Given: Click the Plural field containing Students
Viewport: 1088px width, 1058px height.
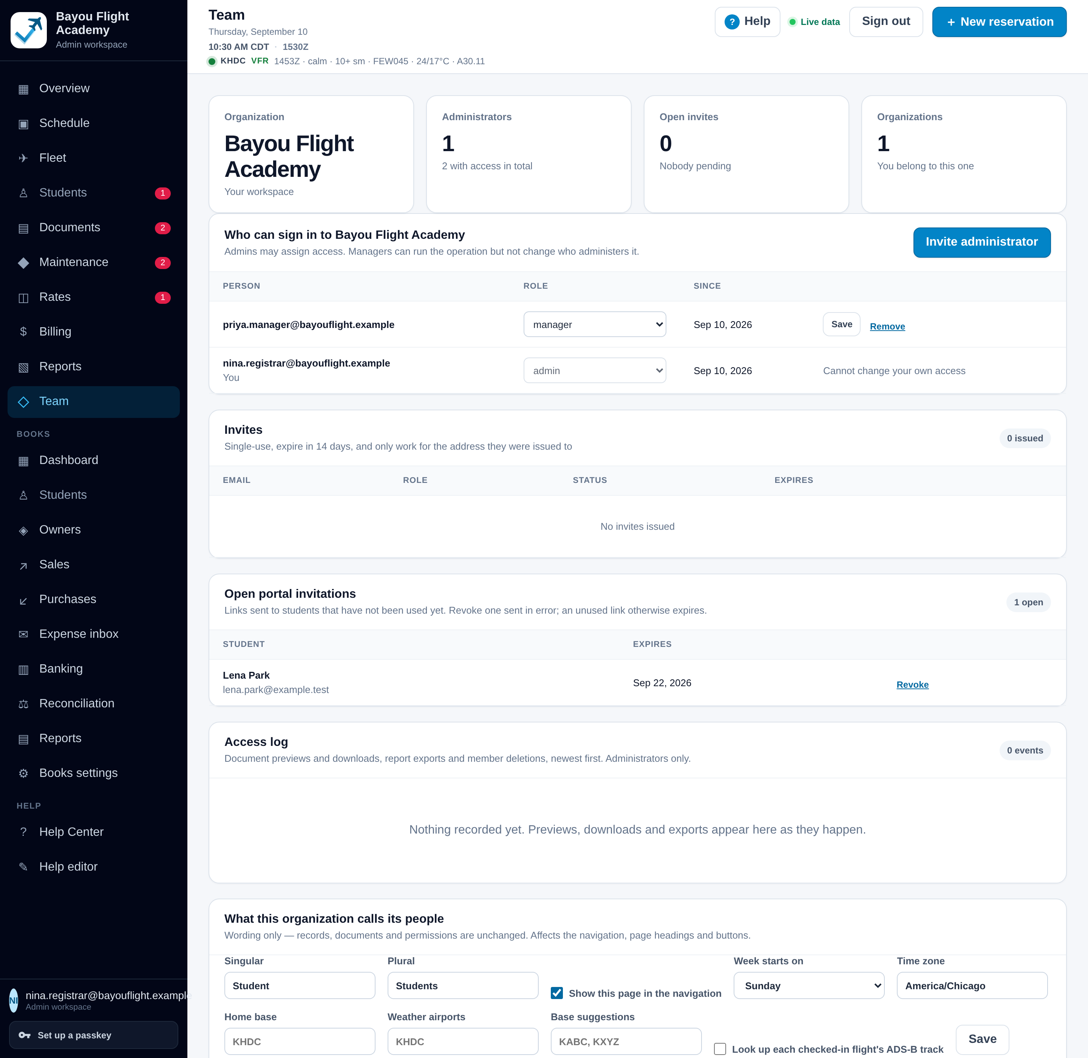Looking at the screenshot, I should pos(463,986).
